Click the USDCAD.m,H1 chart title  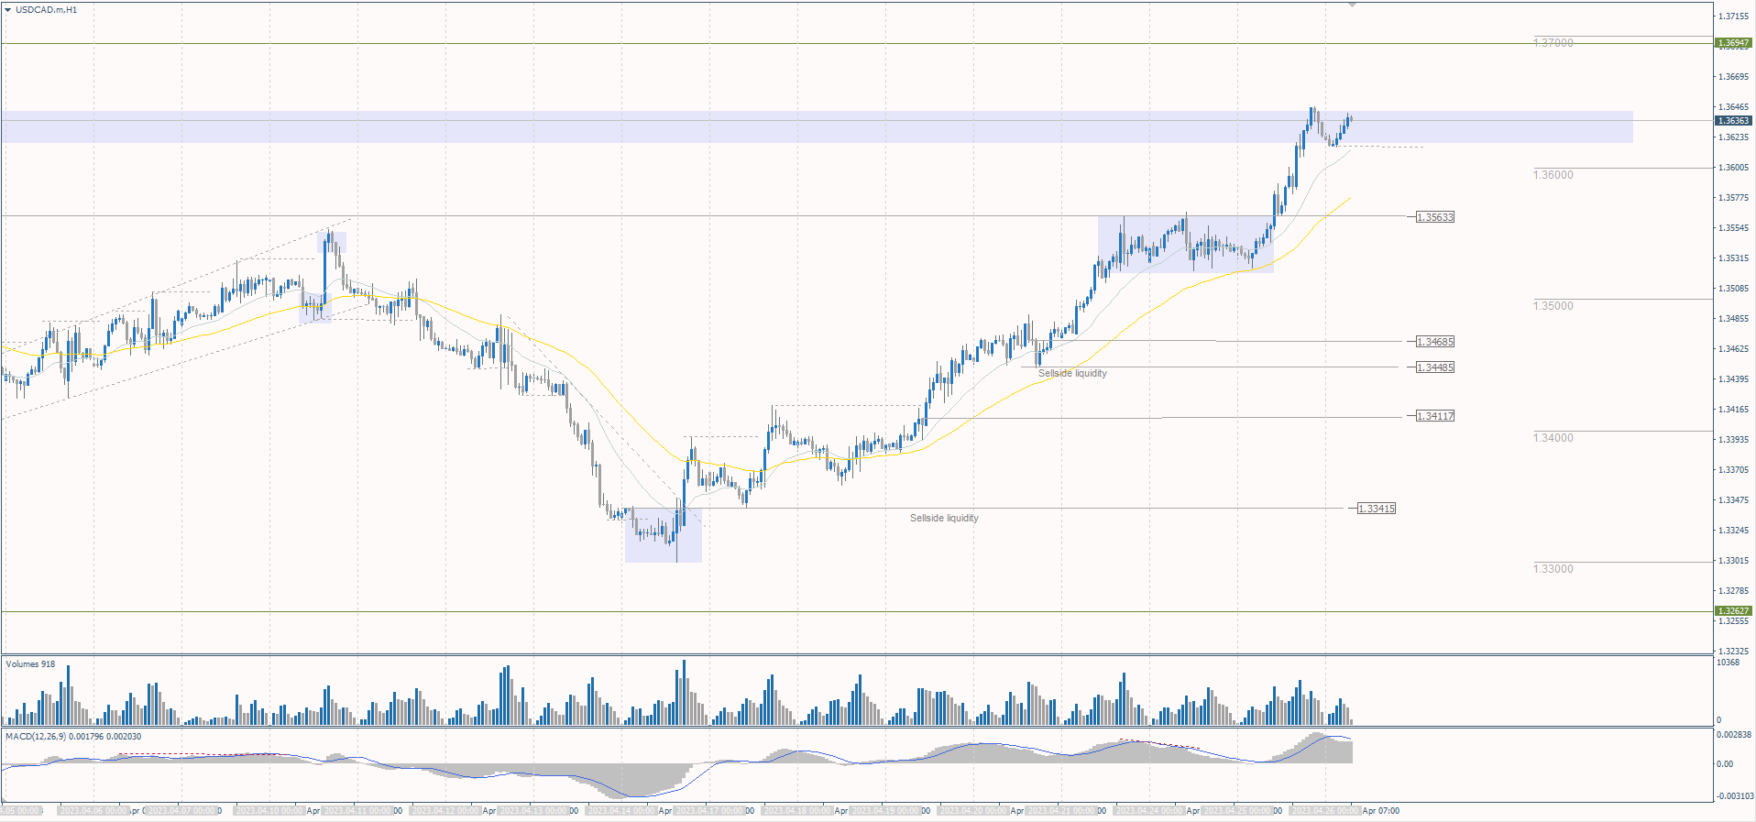click(x=47, y=10)
